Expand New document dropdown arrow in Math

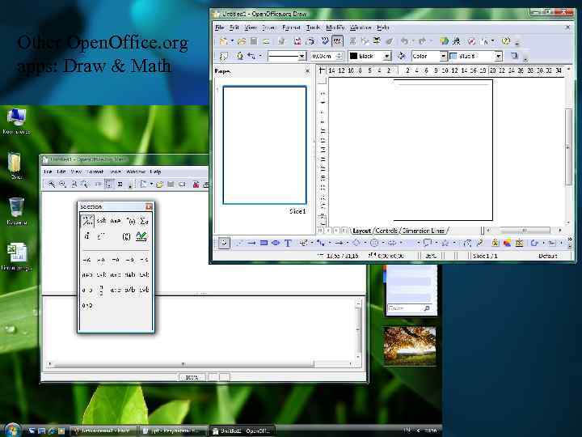pyautogui.click(x=151, y=184)
